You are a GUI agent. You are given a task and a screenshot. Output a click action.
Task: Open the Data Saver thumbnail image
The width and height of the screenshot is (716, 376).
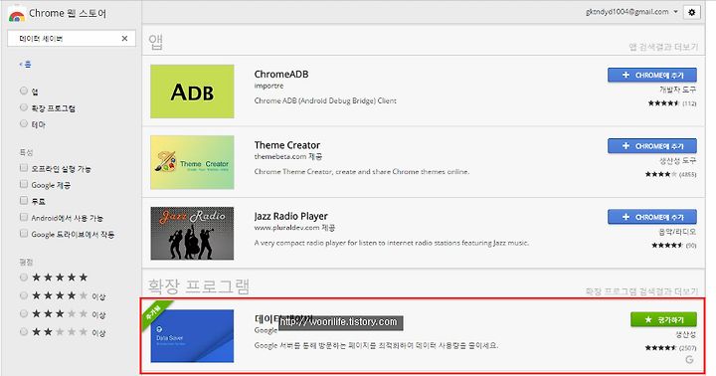192,336
